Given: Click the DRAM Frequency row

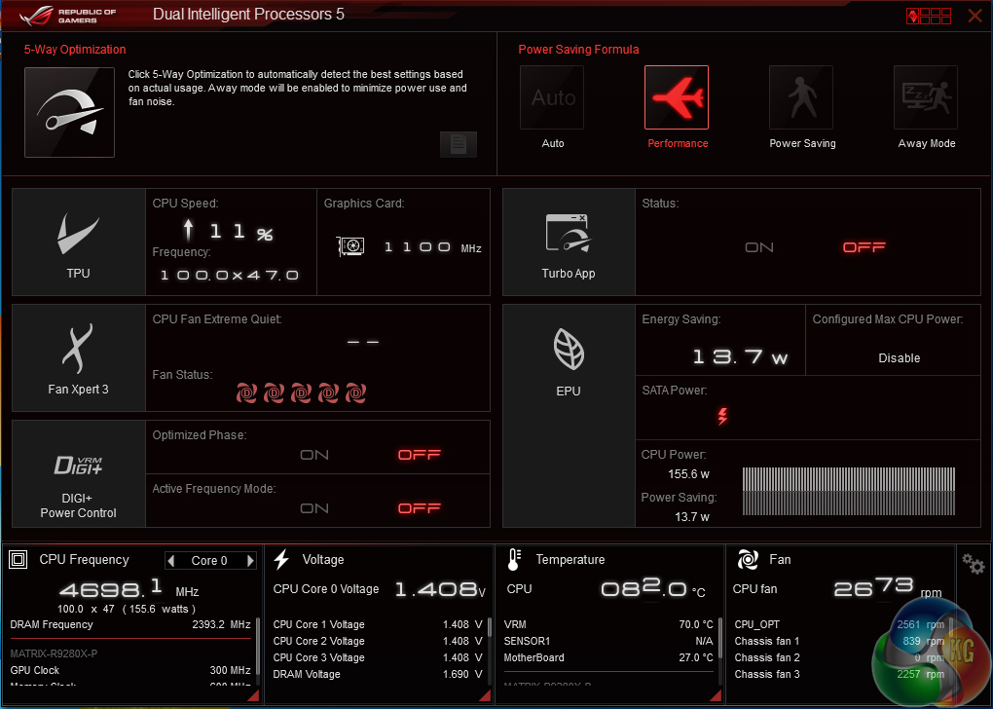Looking at the screenshot, I should 130,624.
